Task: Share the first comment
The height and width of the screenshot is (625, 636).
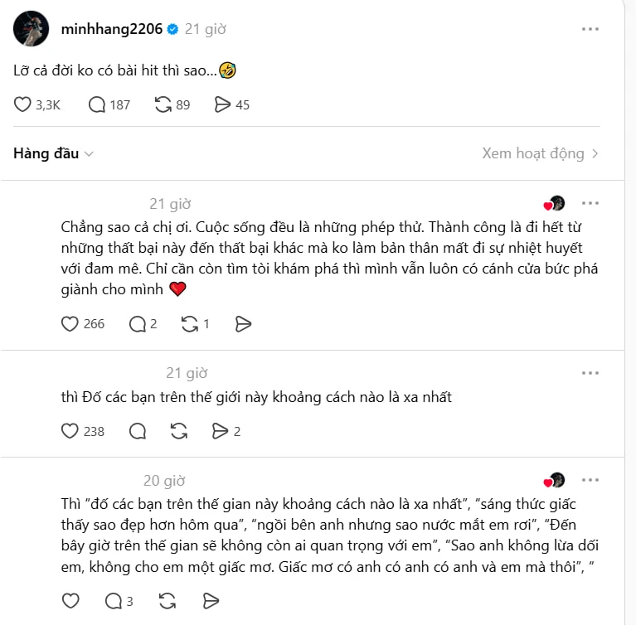Action: coord(243,324)
